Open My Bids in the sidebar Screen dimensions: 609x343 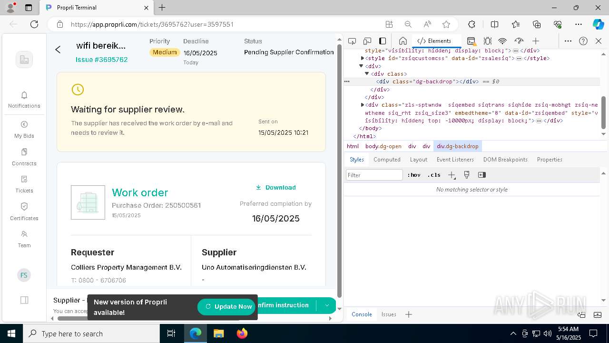point(24,130)
